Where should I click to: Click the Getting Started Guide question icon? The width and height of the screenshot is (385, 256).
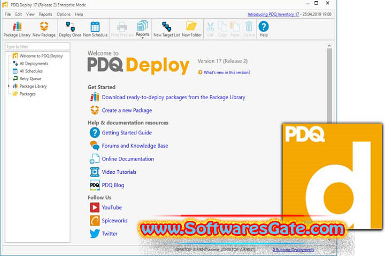[x=95, y=132]
